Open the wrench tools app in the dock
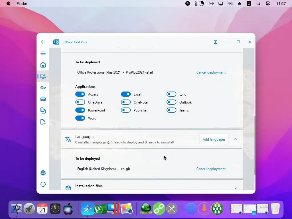This screenshot has height=219, width=292. pyautogui.click(x=172, y=208)
